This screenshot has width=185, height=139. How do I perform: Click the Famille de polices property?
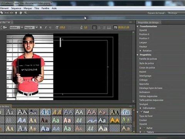(x=148, y=59)
